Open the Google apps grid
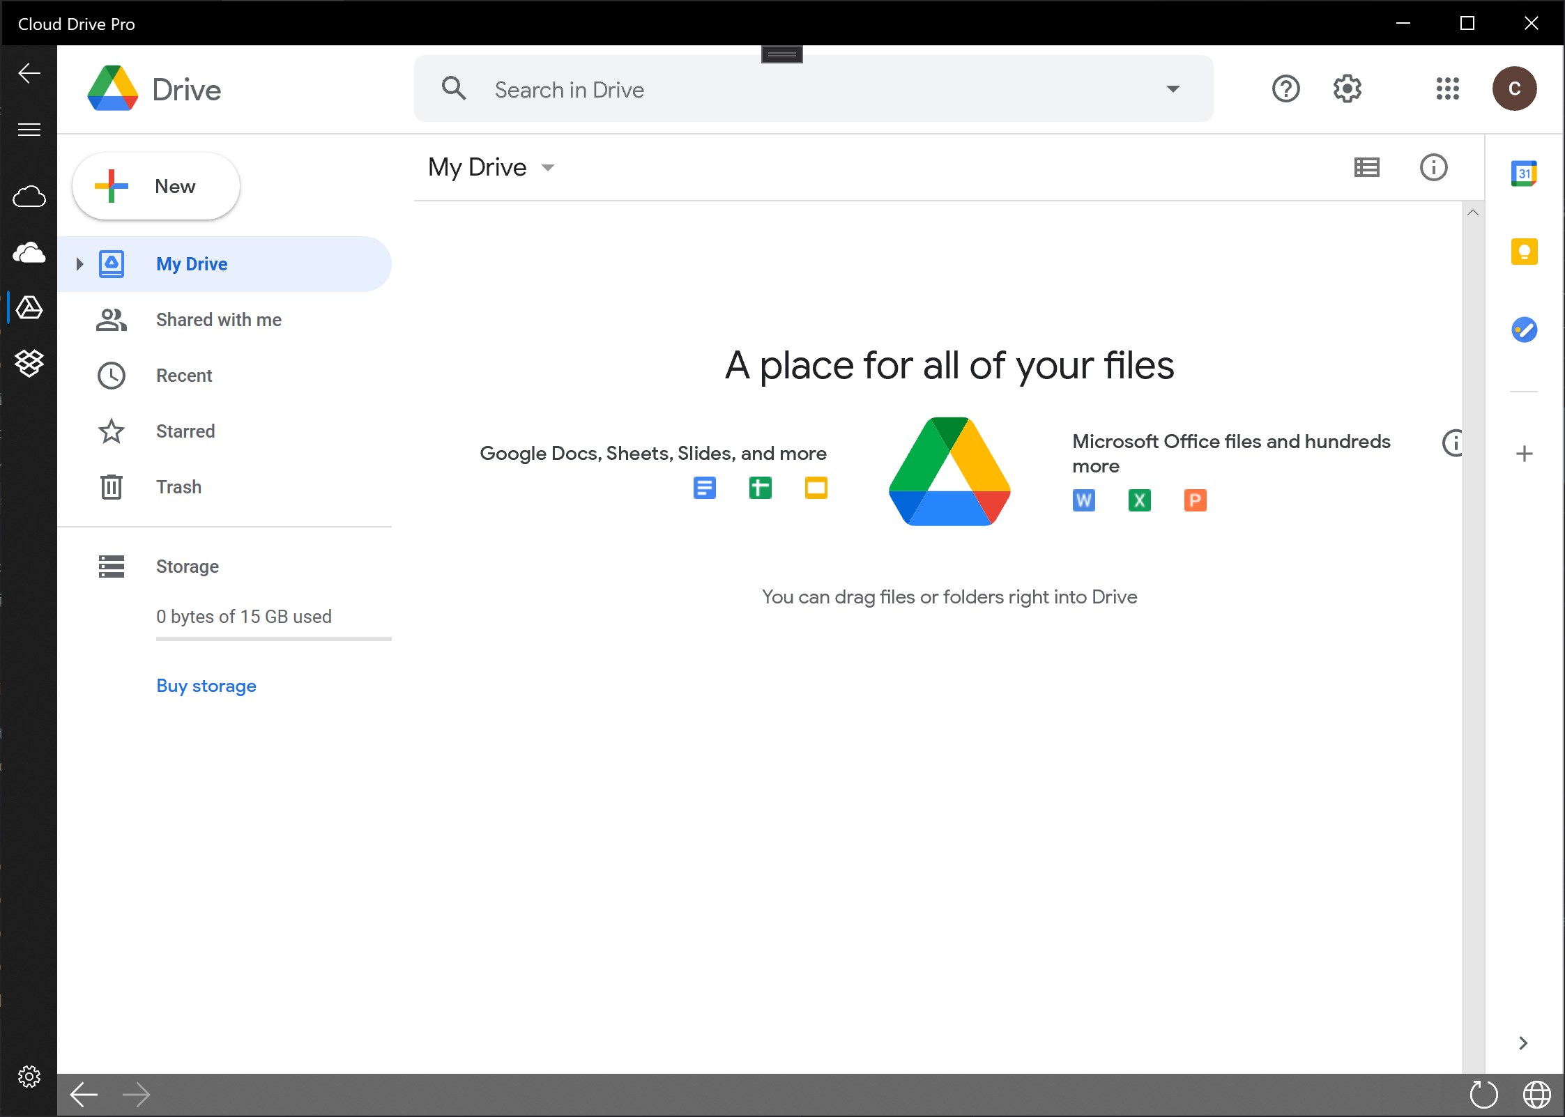1565x1117 pixels. click(x=1447, y=88)
